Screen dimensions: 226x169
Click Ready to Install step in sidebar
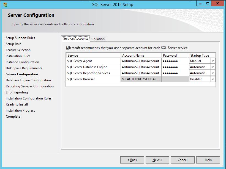[x=17, y=104]
